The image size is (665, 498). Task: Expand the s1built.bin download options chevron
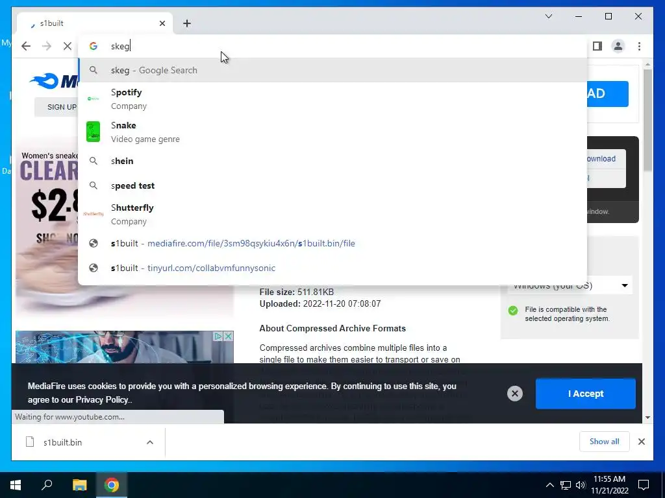tap(150, 442)
